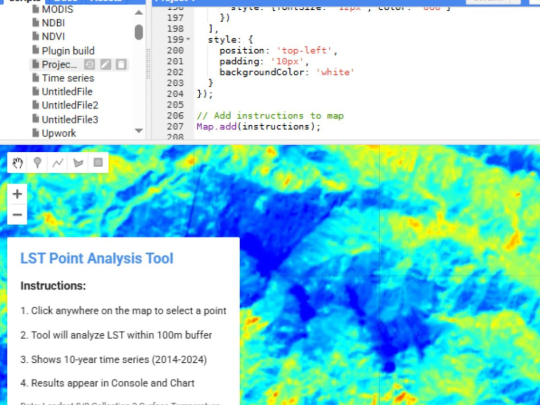Click the Upwork file icon
This screenshot has width=540, height=405.
pyautogui.click(x=36, y=133)
